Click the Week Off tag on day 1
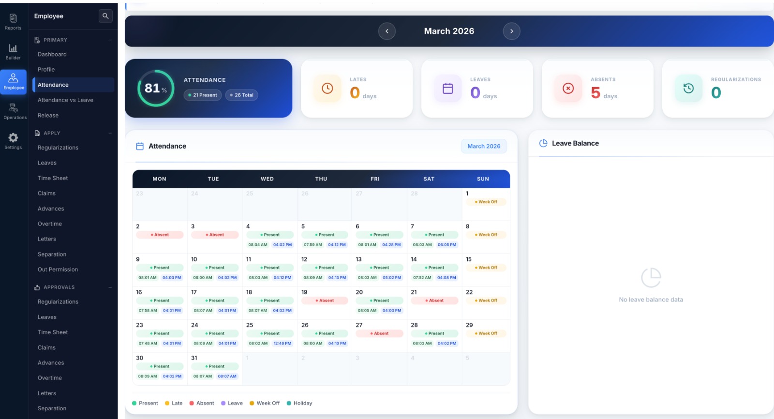 click(x=486, y=202)
